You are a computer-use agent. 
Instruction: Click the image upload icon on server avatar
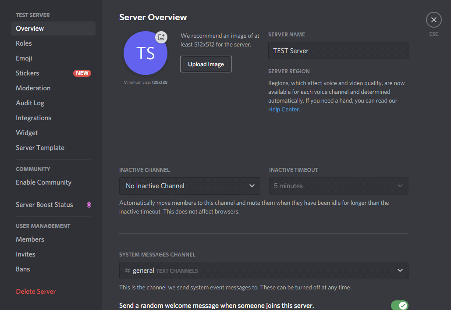(x=161, y=37)
